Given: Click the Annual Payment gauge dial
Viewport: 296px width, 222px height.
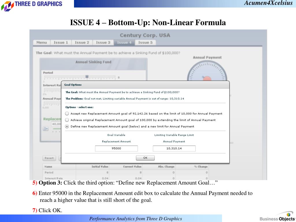Looking at the screenshot, I should tap(207, 71).
